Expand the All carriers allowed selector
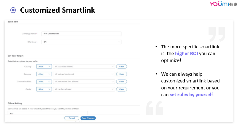The height and width of the screenshot is (124, 238). tap(84, 89)
